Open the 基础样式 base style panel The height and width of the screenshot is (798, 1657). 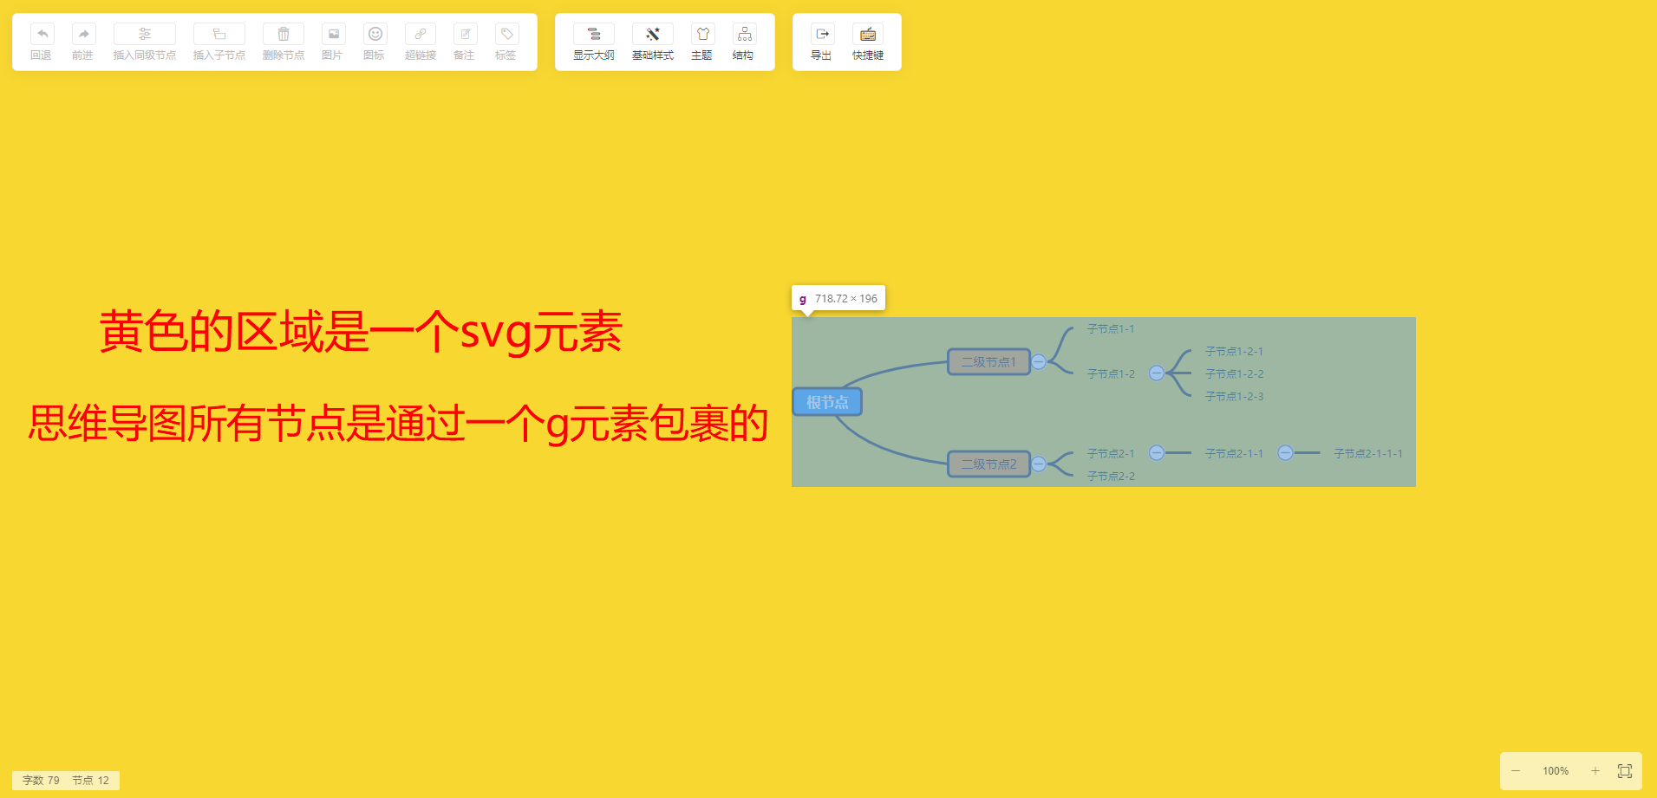(653, 34)
